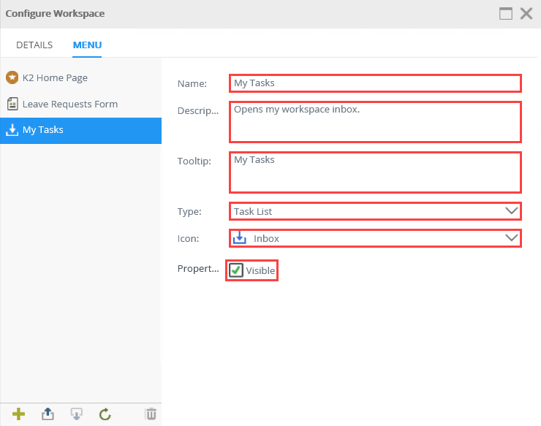Select the Leave Requests Form menu entry

point(69,104)
